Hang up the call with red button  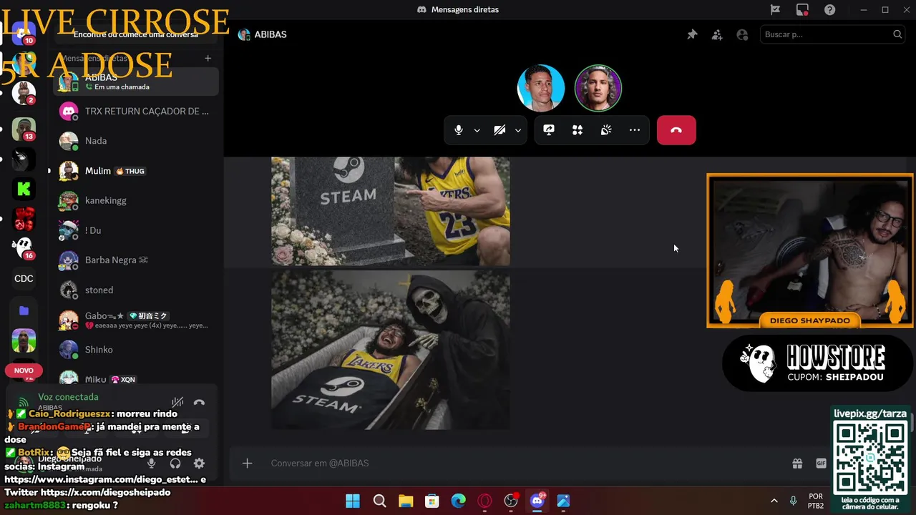click(676, 130)
